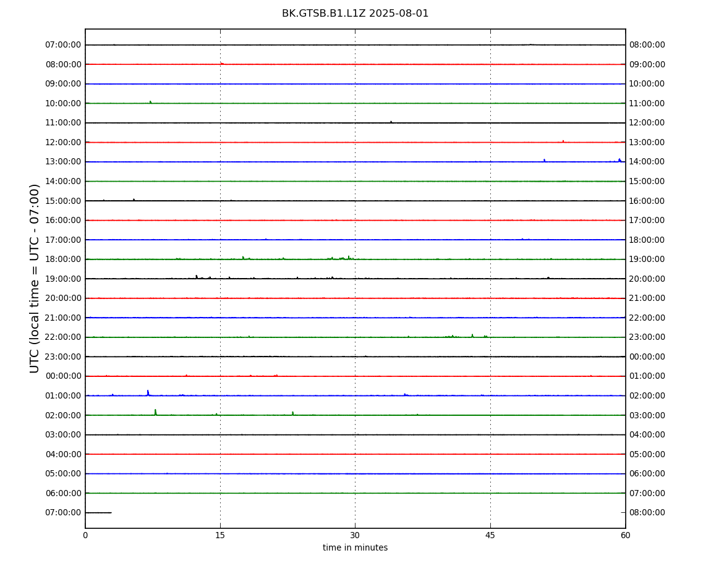711x587 pixels.
Task: Click right-axis end-time label 02:00:00
Action: tap(647, 395)
